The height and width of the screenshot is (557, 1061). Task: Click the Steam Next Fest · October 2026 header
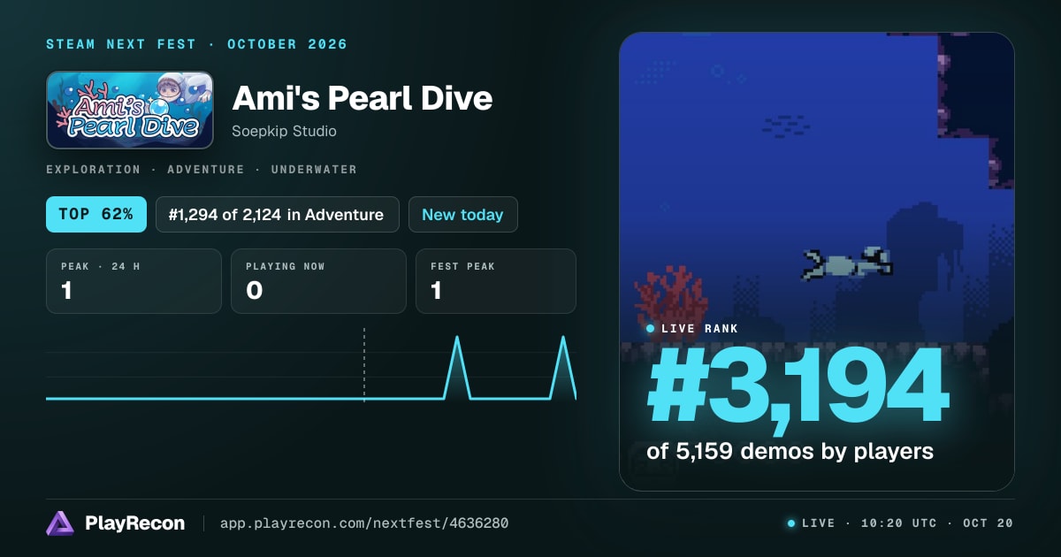197,44
